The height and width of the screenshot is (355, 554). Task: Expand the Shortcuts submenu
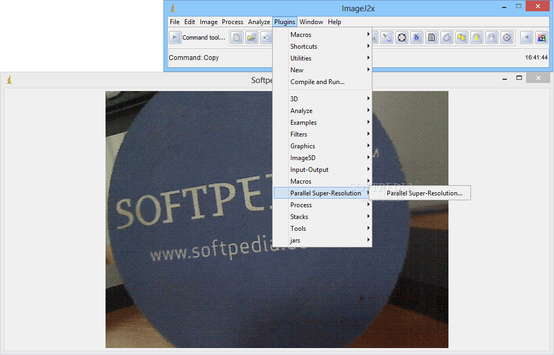pyautogui.click(x=322, y=46)
